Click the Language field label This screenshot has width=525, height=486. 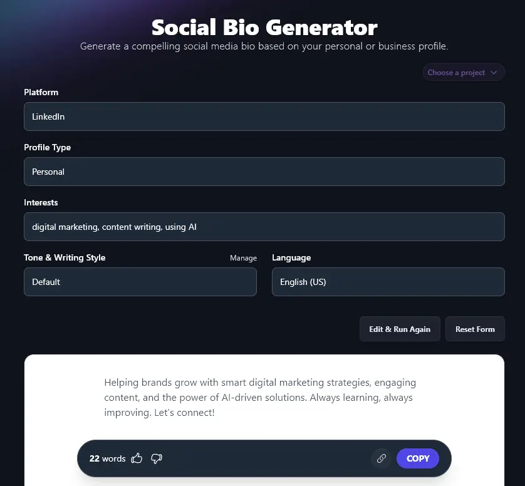tap(291, 257)
